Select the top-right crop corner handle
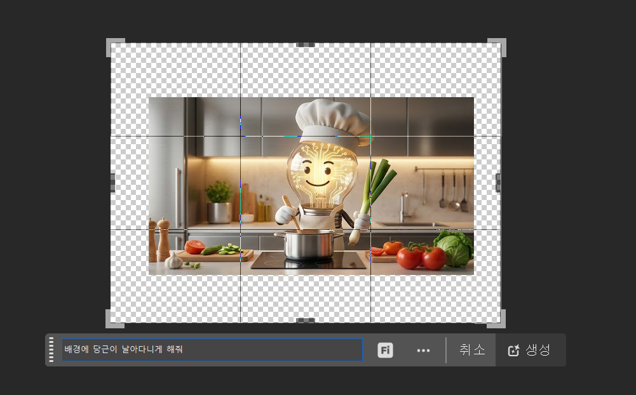 [x=497, y=48]
